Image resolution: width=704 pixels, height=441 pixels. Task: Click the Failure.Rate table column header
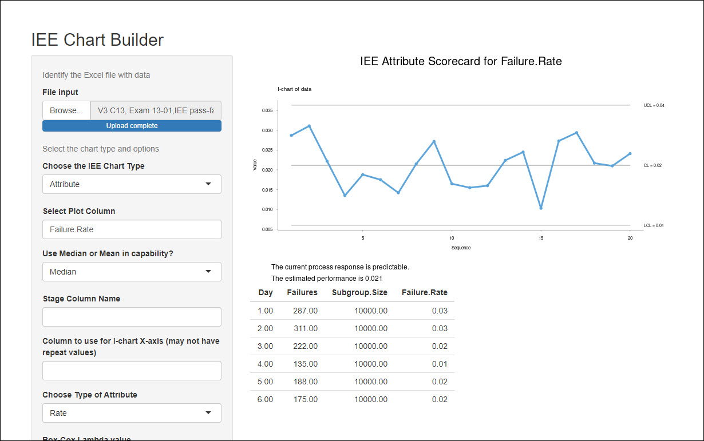point(424,292)
